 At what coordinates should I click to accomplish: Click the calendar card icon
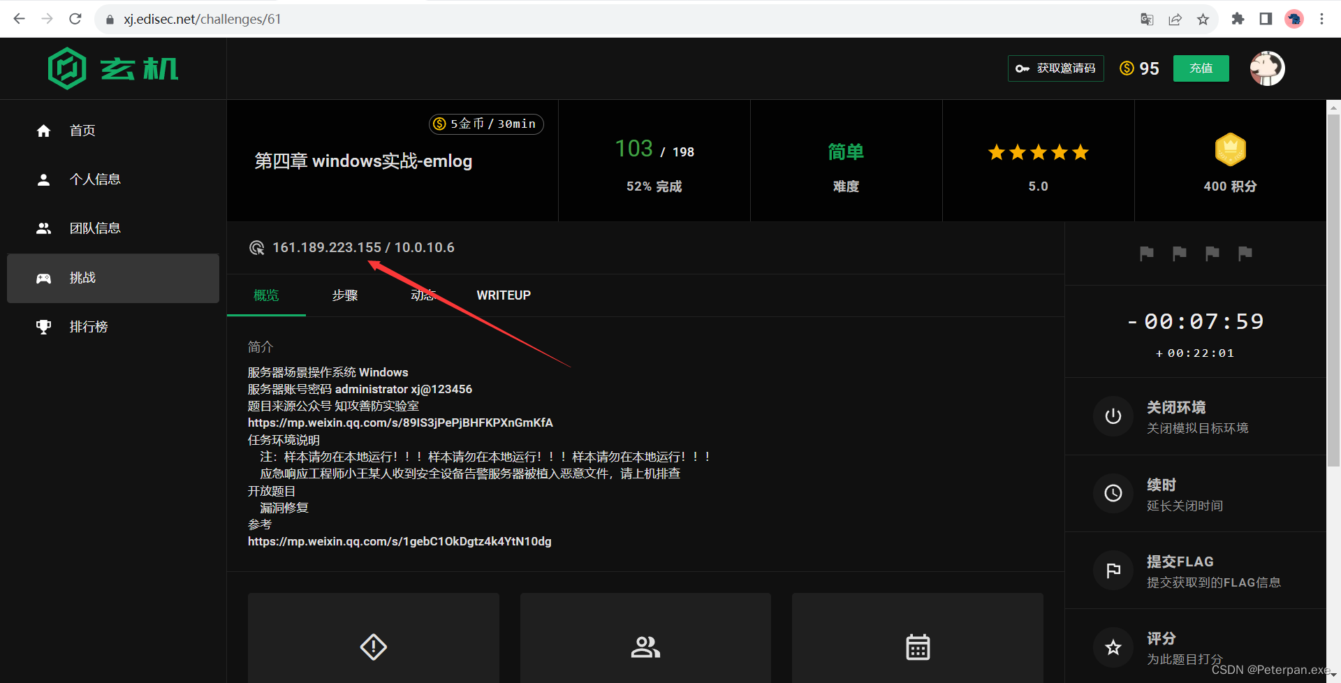pos(918,647)
